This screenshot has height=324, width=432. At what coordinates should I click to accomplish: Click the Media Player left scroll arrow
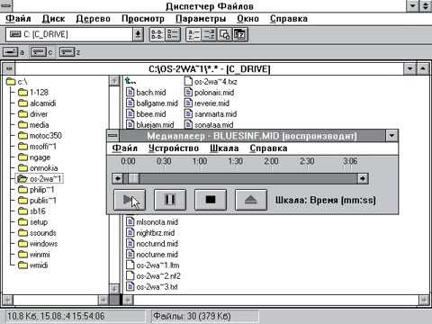click(117, 178)
